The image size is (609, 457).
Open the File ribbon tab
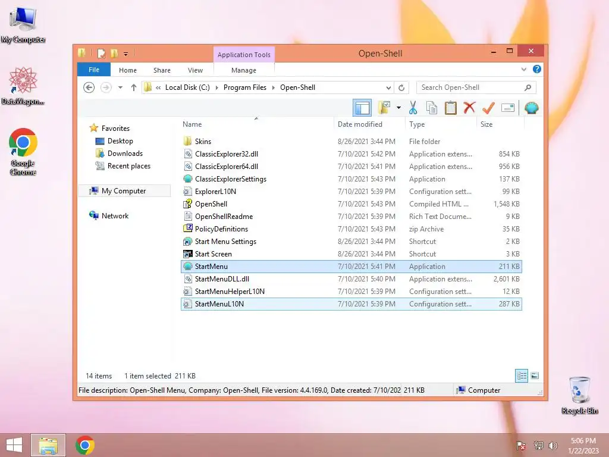[x=93, y=70]
